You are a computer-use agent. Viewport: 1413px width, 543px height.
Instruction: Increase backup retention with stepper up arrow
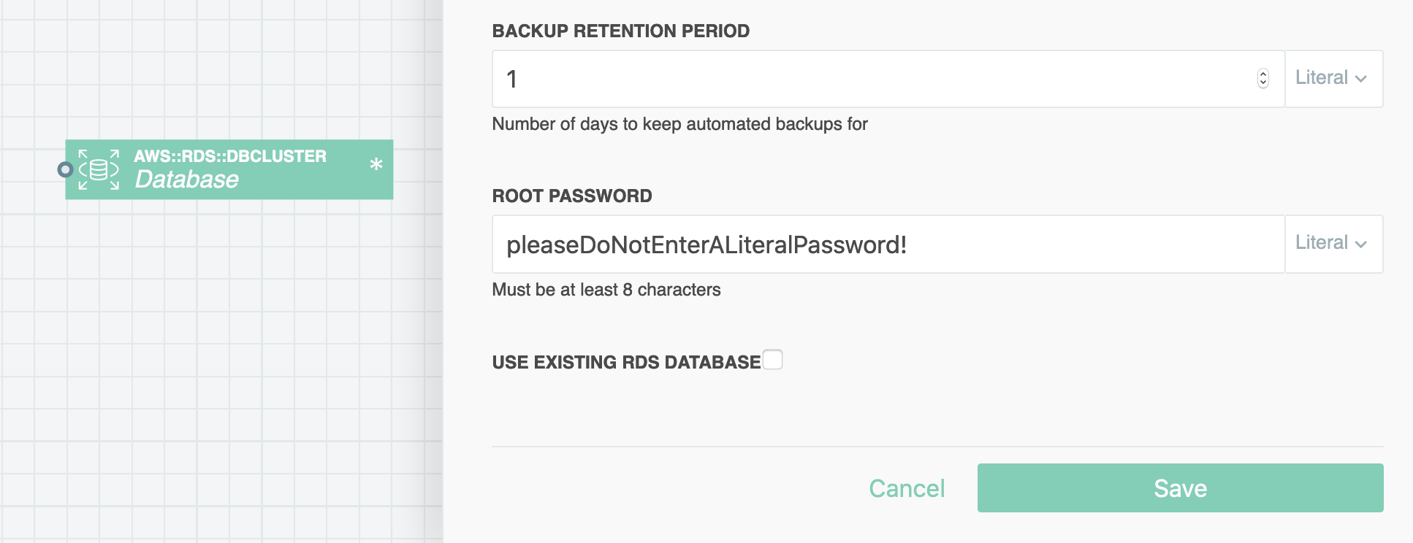(1263, 74)
